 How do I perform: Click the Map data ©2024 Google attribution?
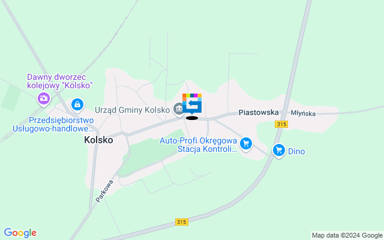347,236
